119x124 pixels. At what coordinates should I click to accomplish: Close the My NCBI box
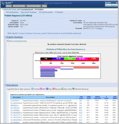point(117,3)
